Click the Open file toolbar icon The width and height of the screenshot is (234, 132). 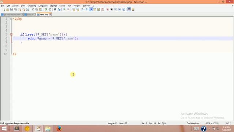(x=8, y=10)
